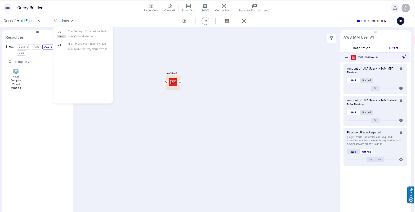Screen dimensions: 415x212
Task: Run the query with the play button
Action: point(400,21)
